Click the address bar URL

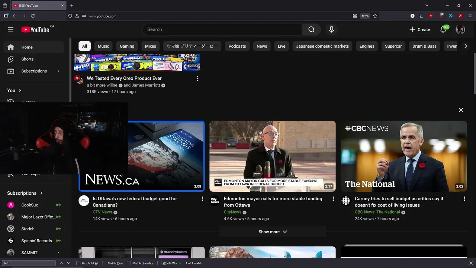pyautogui.click(x=102, y=16)
